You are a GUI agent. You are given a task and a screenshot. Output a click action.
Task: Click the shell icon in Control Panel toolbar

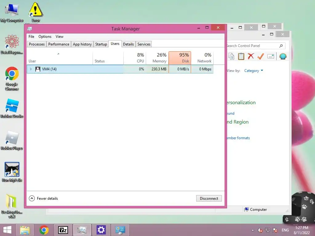coord(283,57)
